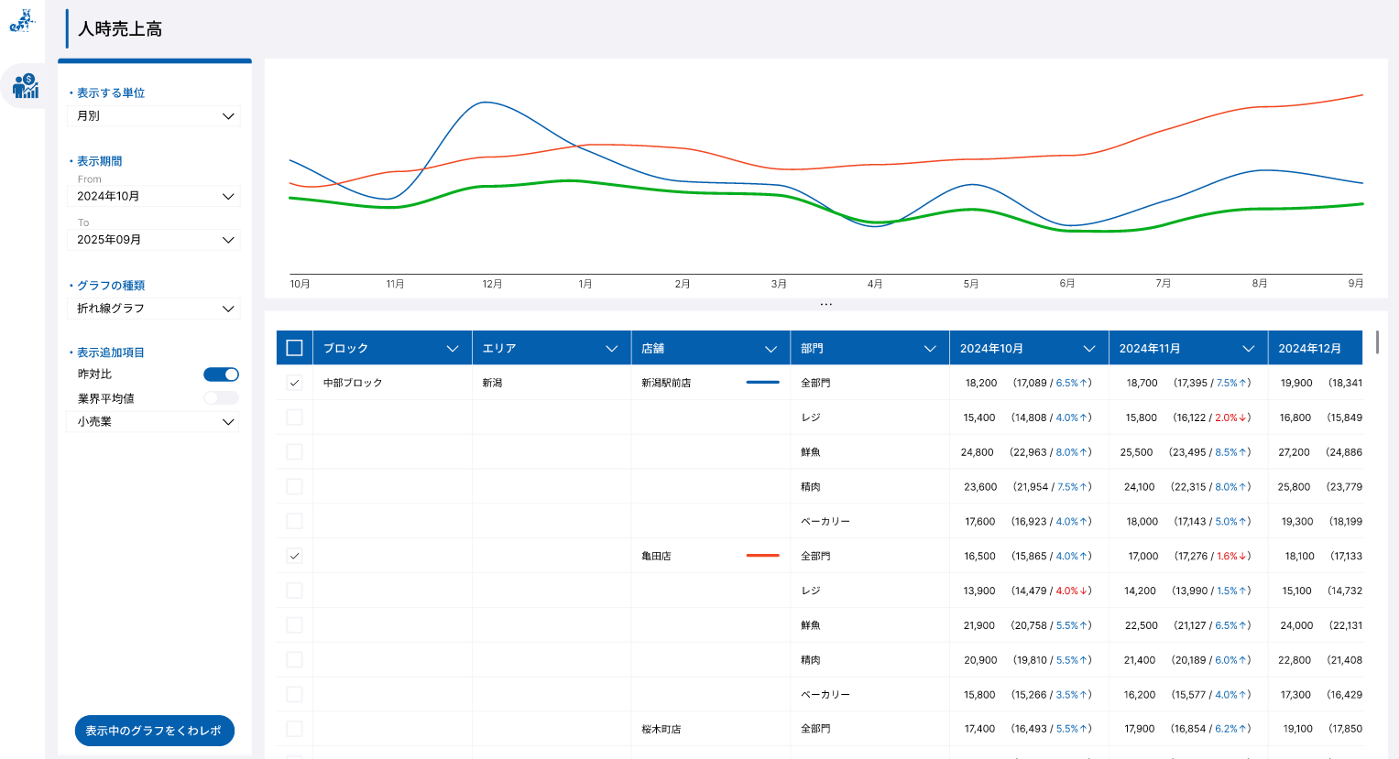Click the table's vertical scrollbar
1399x759 pixels.
1377,342
